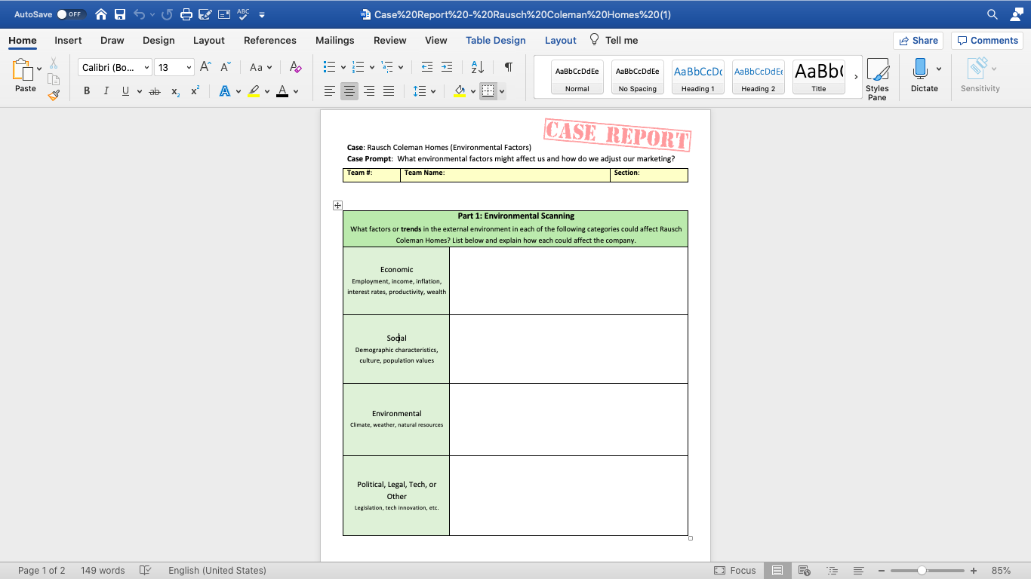Search the document with the magnifier icon

point(993,14)
